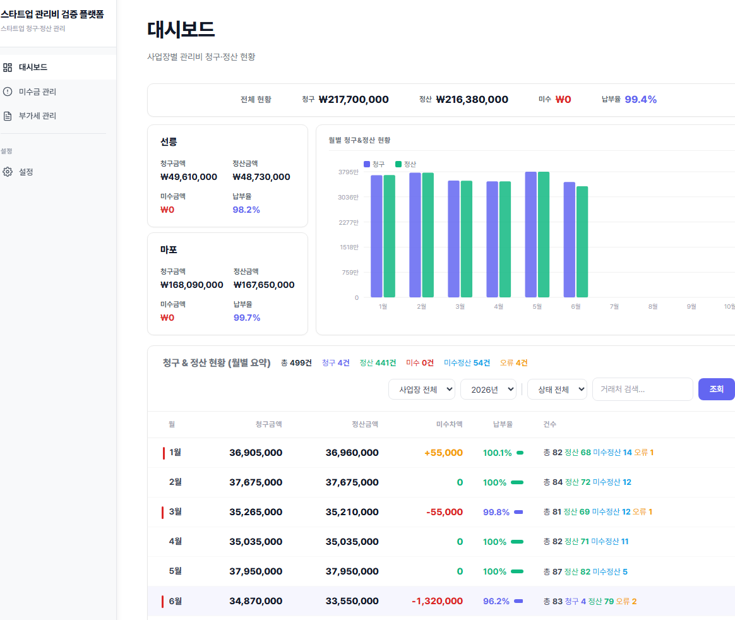This screenshot has width=735, height=620.
Task: Click the 스타트업 관리비 검증 플랫폼 title
Action: pos(52,15)
